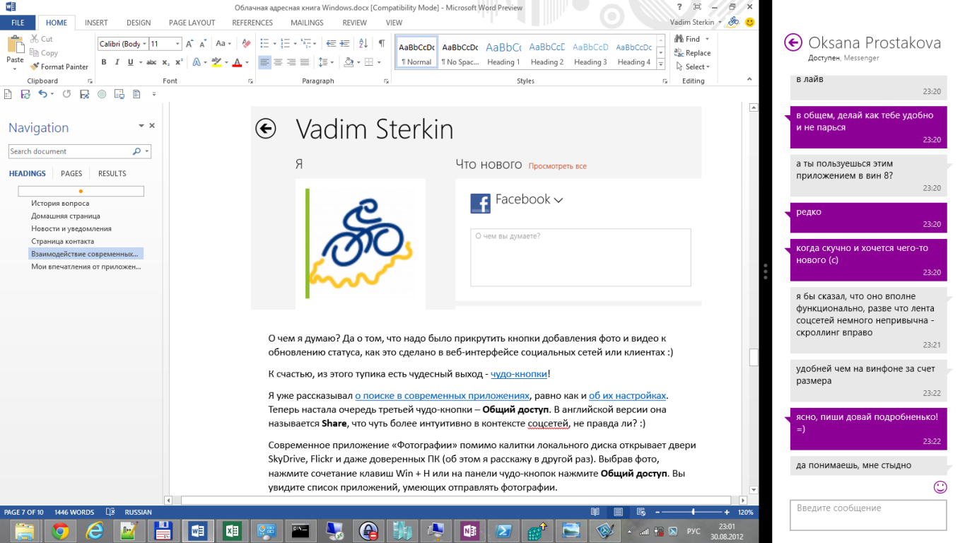The width and height of the screenshot is (965, 543).
Task: Expand the Styles gallery More button
Action: pyautogui.click(x=661, y=64)
